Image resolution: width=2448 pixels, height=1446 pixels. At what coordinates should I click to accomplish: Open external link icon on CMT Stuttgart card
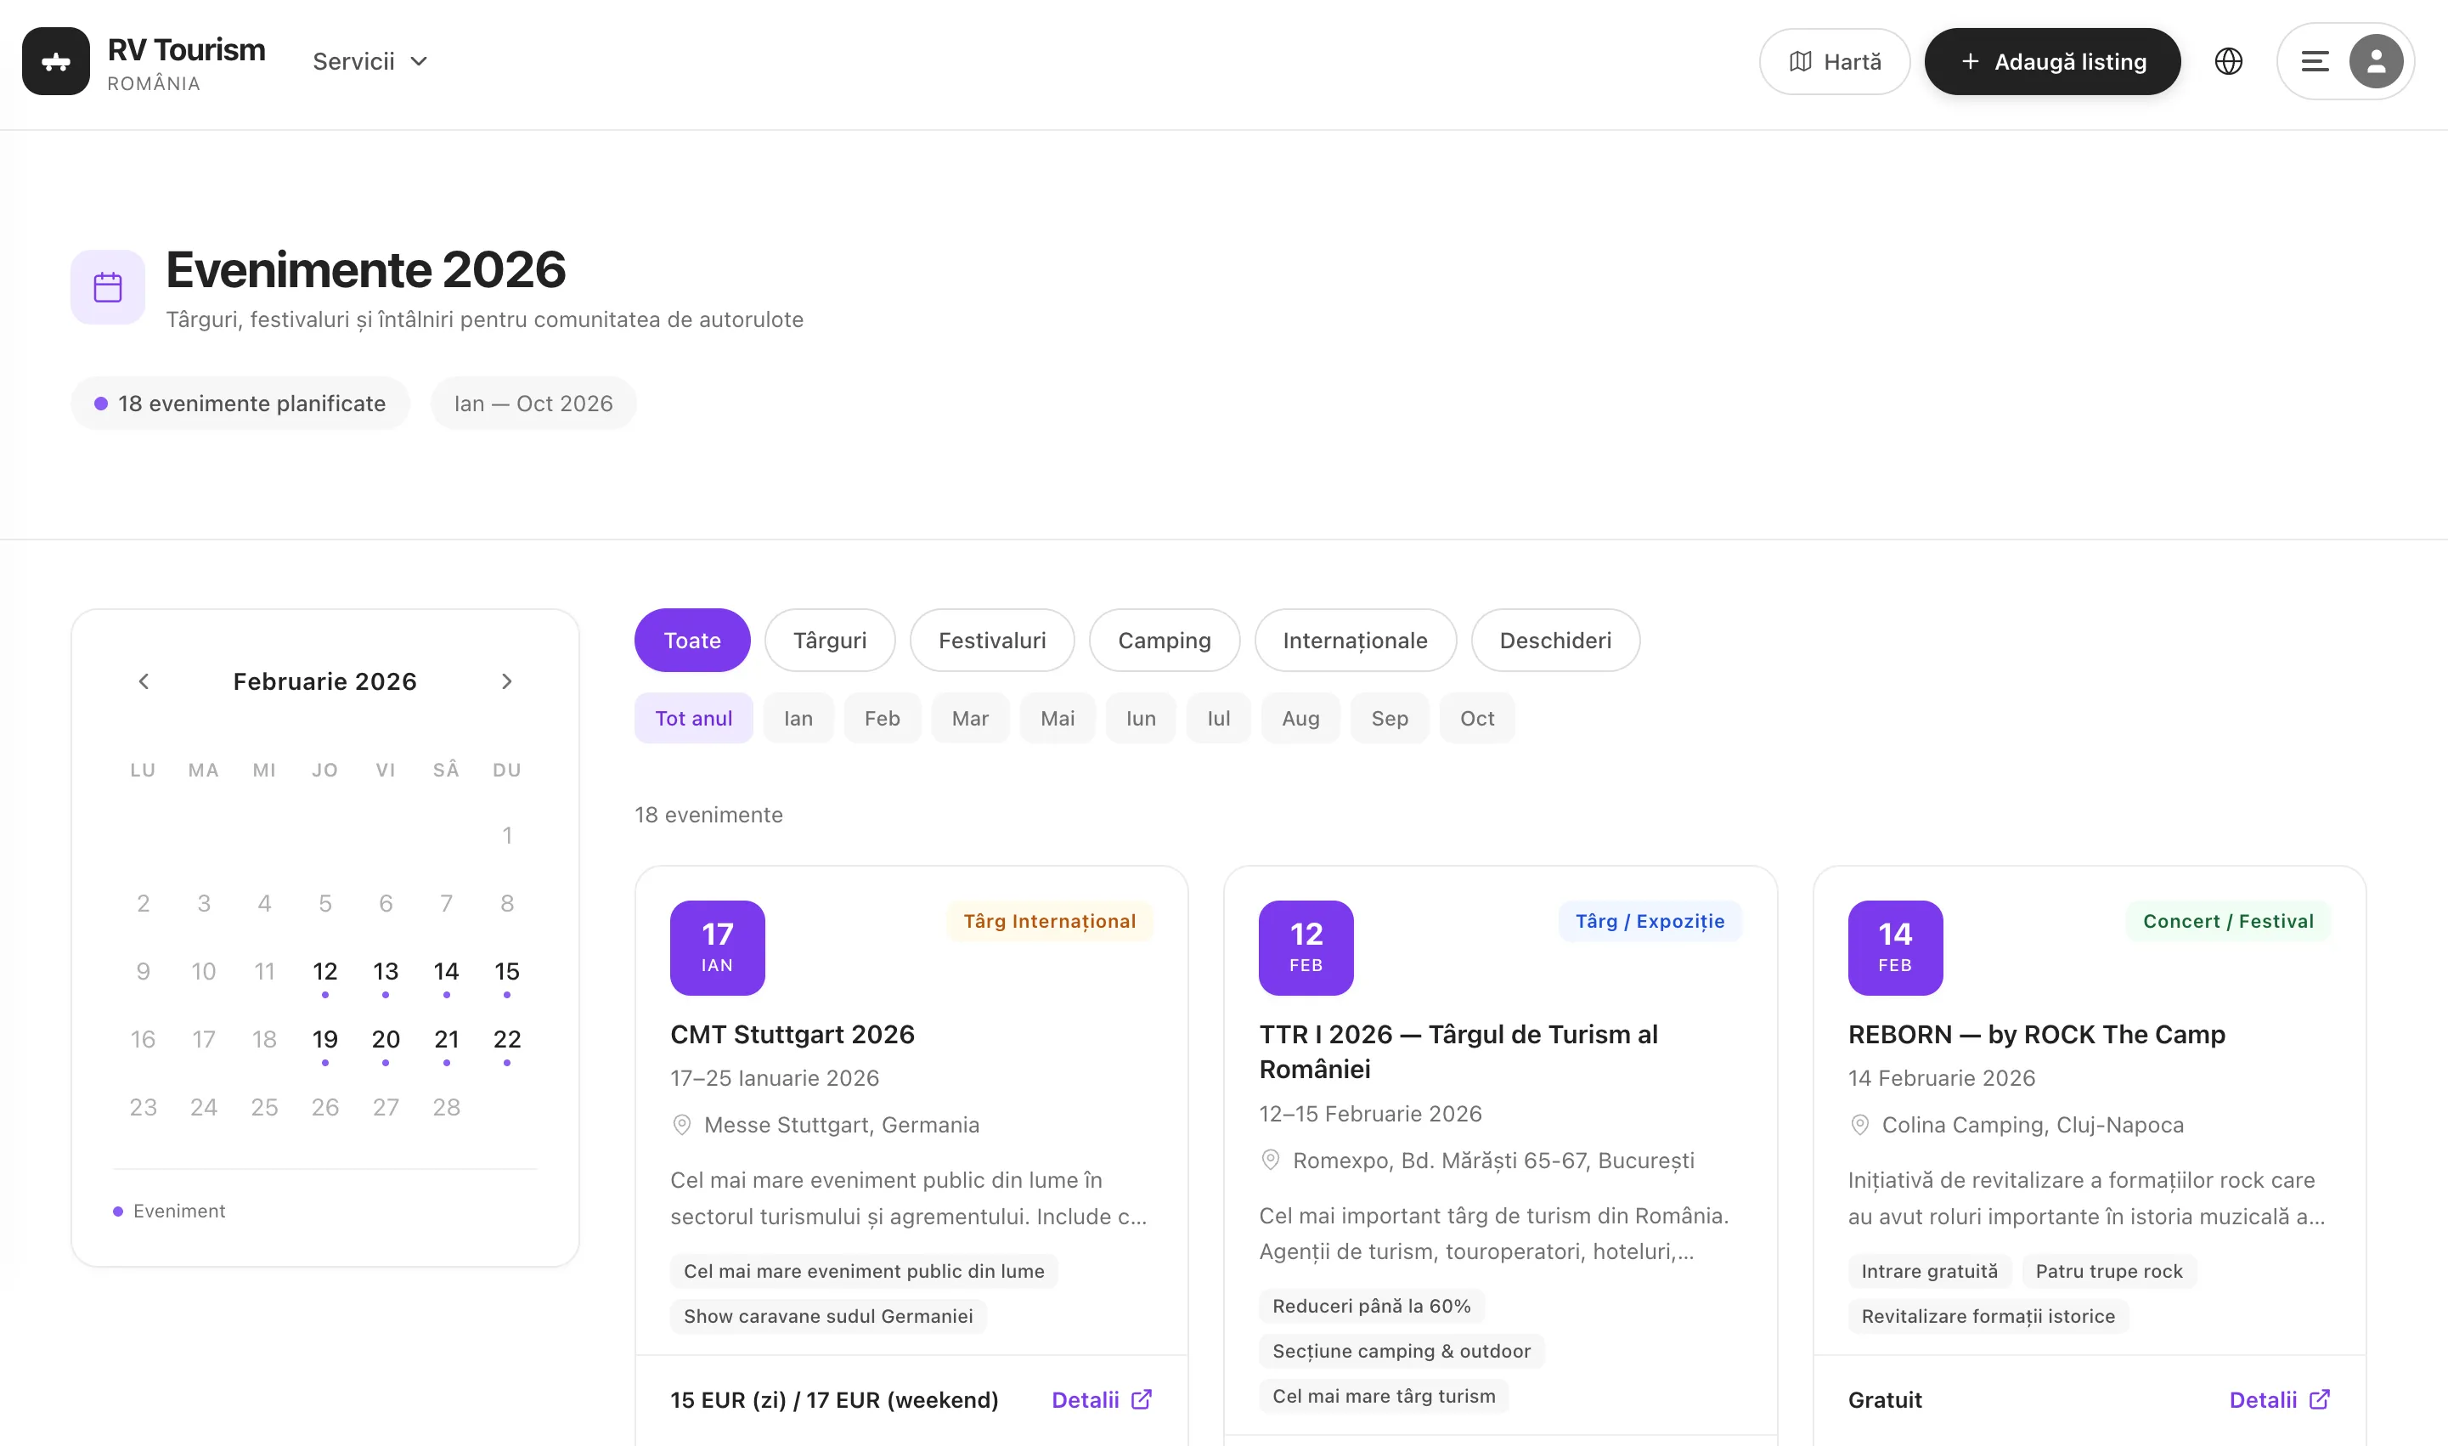[x=1142, y=1399]
